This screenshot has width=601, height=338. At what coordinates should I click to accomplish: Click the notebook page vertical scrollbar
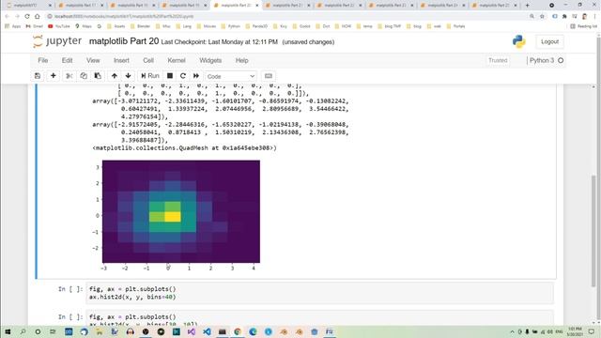click(x=593, y=230)
